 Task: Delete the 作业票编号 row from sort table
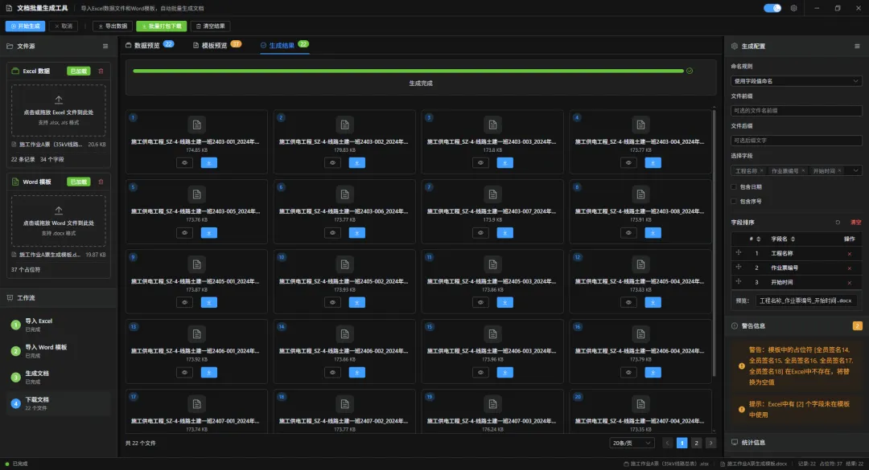(849, 268)
